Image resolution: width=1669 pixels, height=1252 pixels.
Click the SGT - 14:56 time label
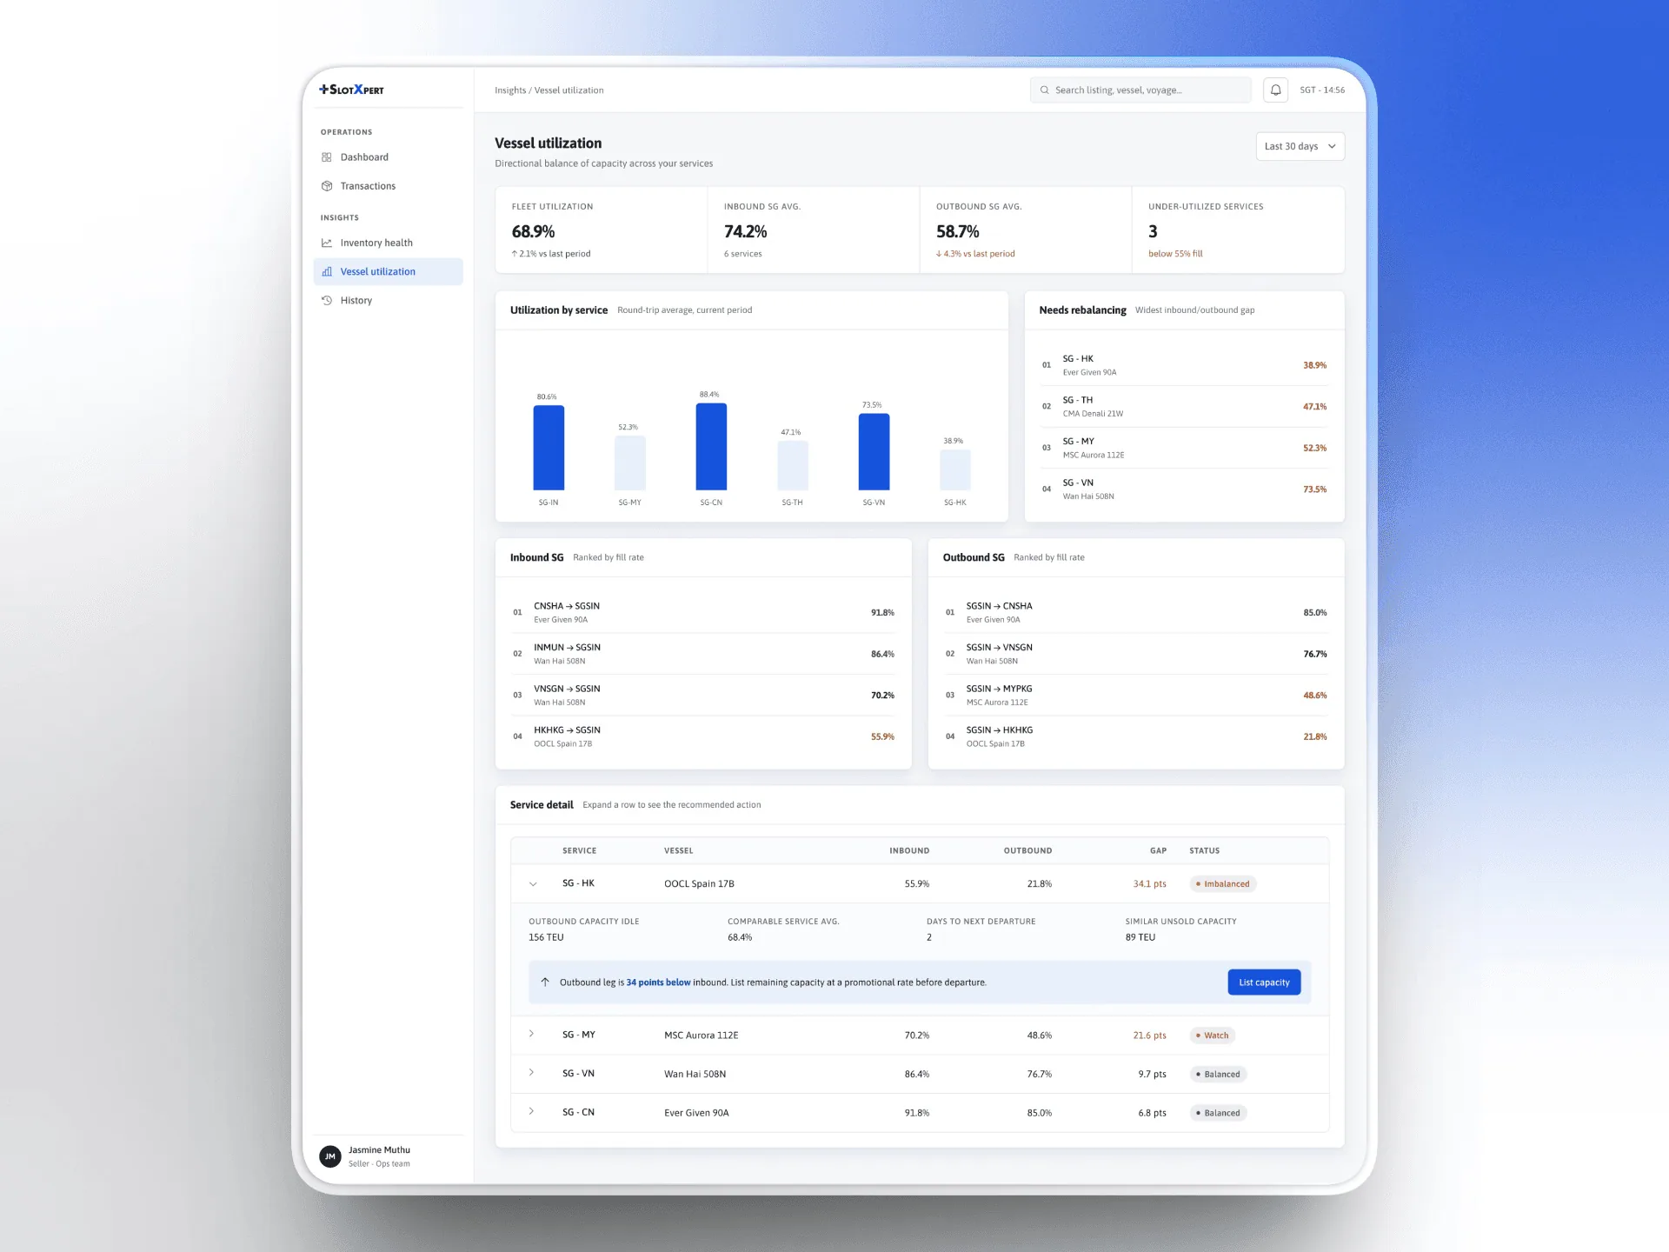point(1322,90)
